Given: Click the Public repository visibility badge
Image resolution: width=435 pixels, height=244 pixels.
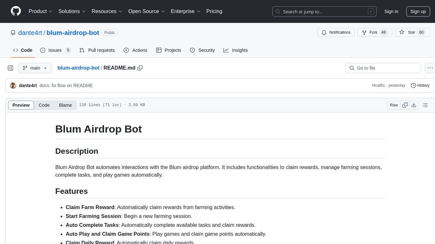Looking at the screenshot, I should click(110, 33).
